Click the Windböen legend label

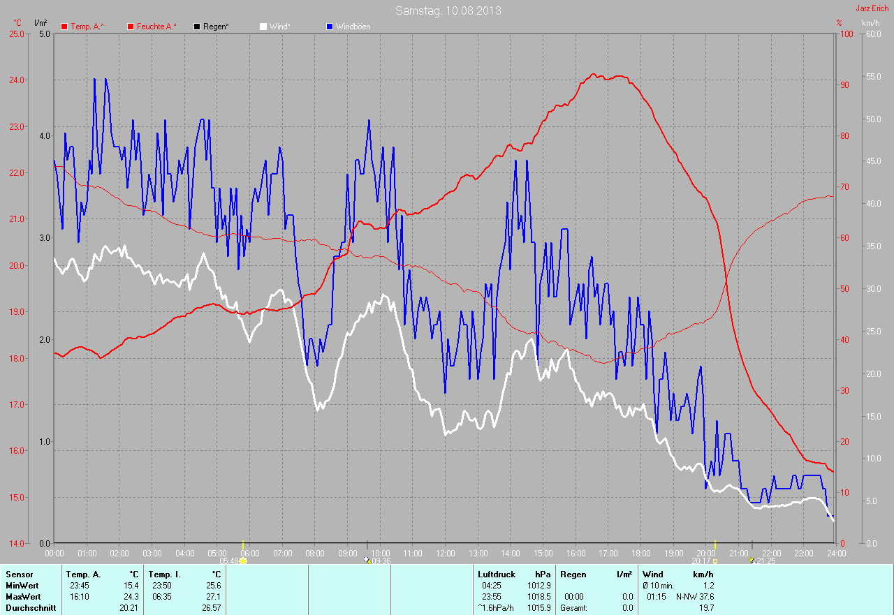click(x=353, y=27)
